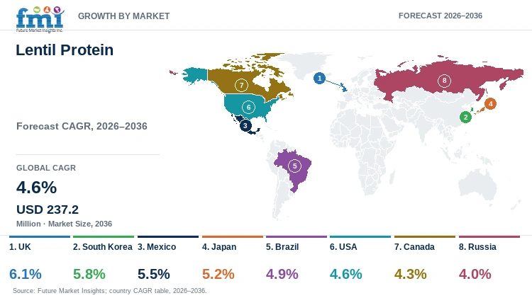
Task: Click the 'GLOBAL CAGR' label
Action: [46, 168]
